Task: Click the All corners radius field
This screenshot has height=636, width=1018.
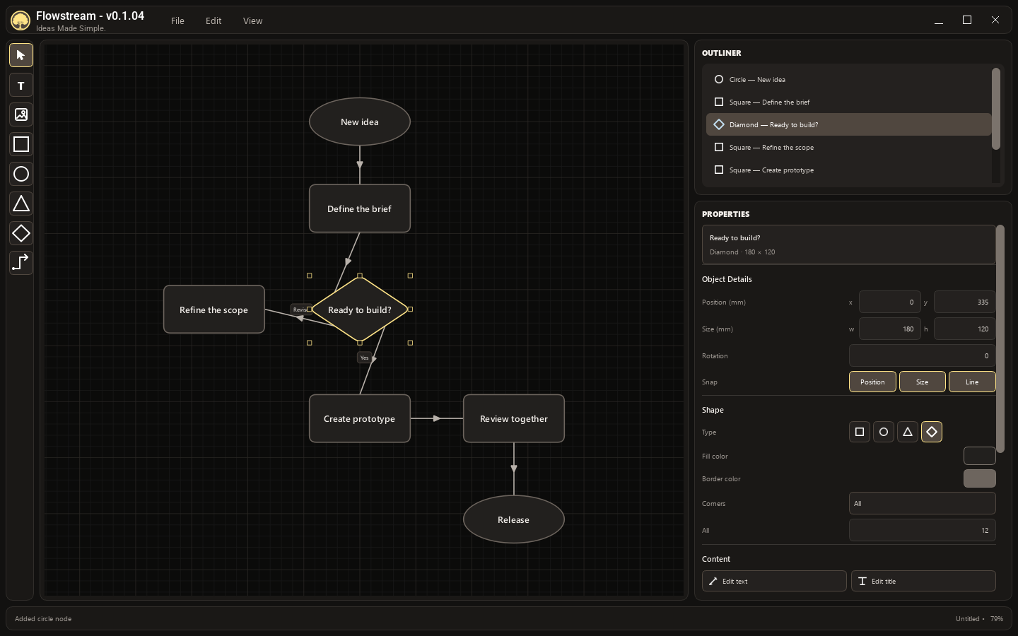Action: 923,530
